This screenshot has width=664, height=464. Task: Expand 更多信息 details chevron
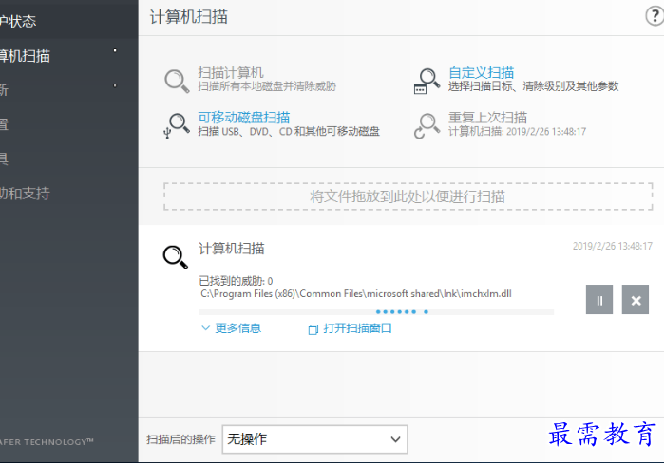[x=205, y=328]
